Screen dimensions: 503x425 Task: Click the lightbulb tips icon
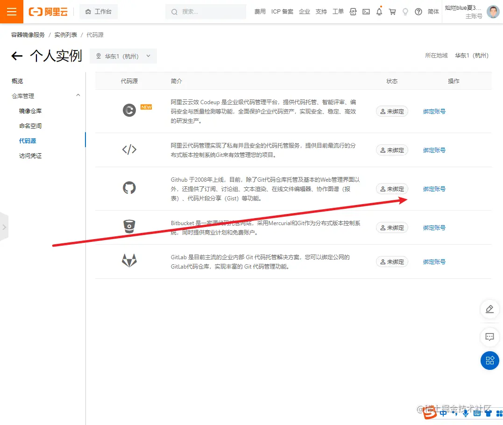405,12
